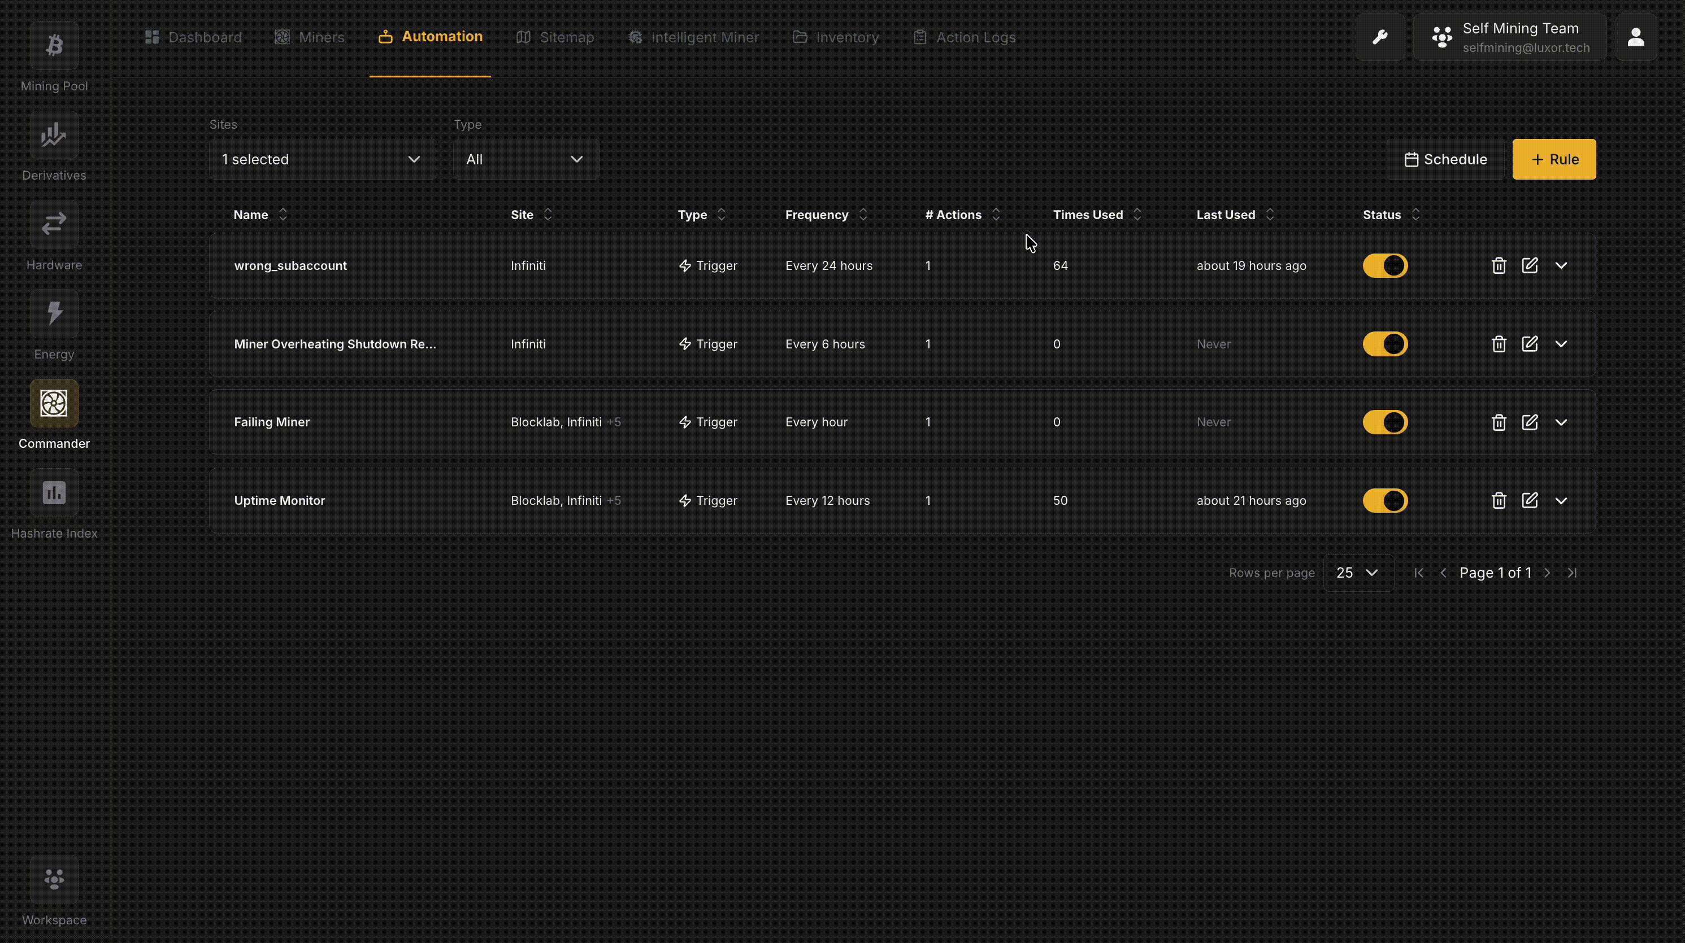Edit the Failing Miner rule
Image resolution: width=1685 pixels, height=943 pixels.
[x=1529, y=422]
